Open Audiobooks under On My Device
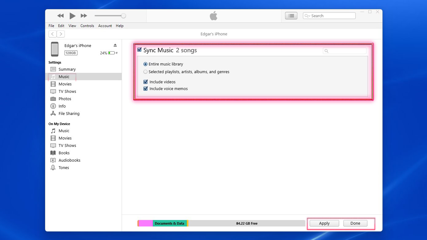This screenshot has height=240, width=427. pos(69,160)
